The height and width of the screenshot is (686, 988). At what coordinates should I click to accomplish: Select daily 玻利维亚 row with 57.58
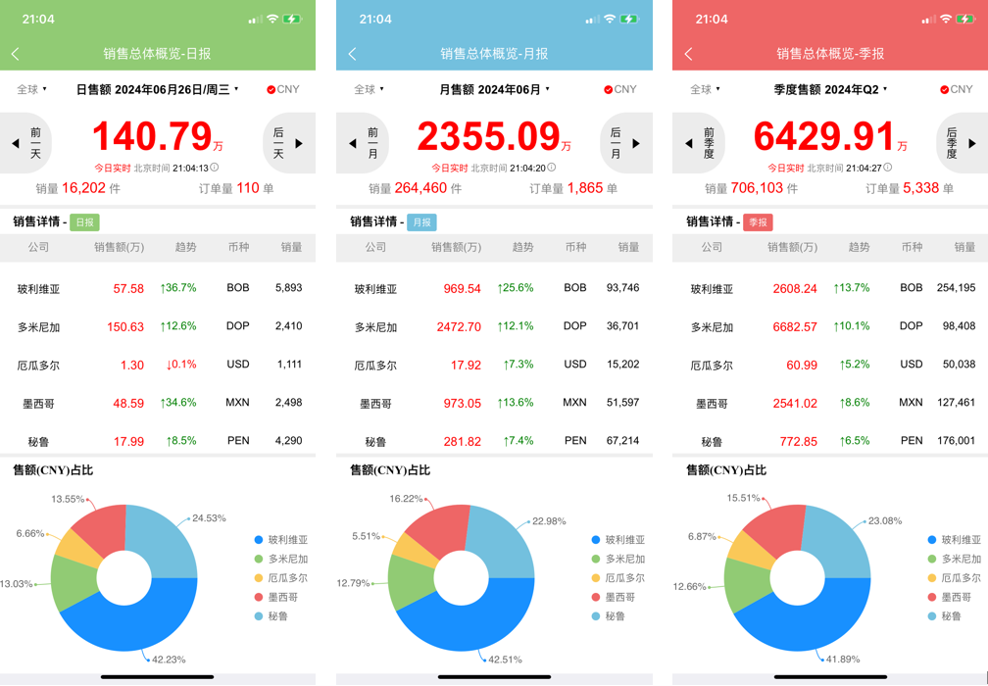[158, 288]
